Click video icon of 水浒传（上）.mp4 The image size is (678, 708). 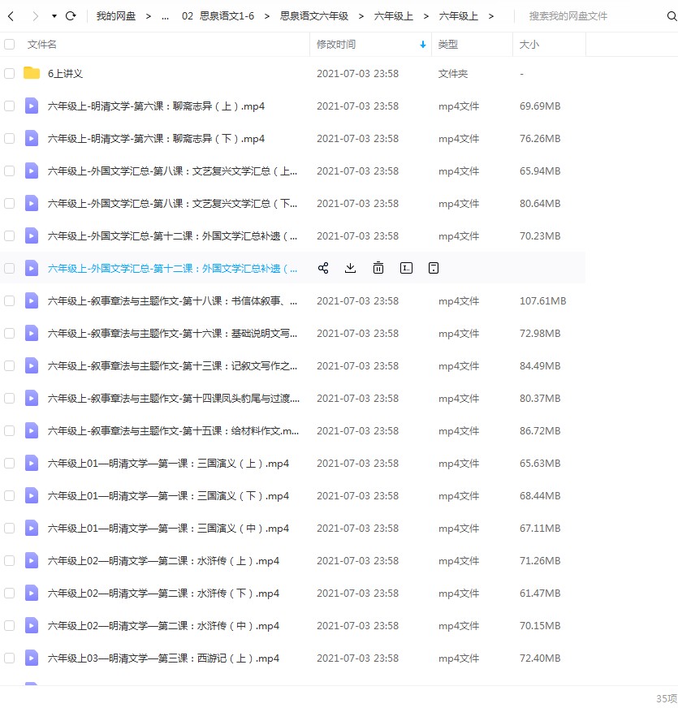pos(31,561)
